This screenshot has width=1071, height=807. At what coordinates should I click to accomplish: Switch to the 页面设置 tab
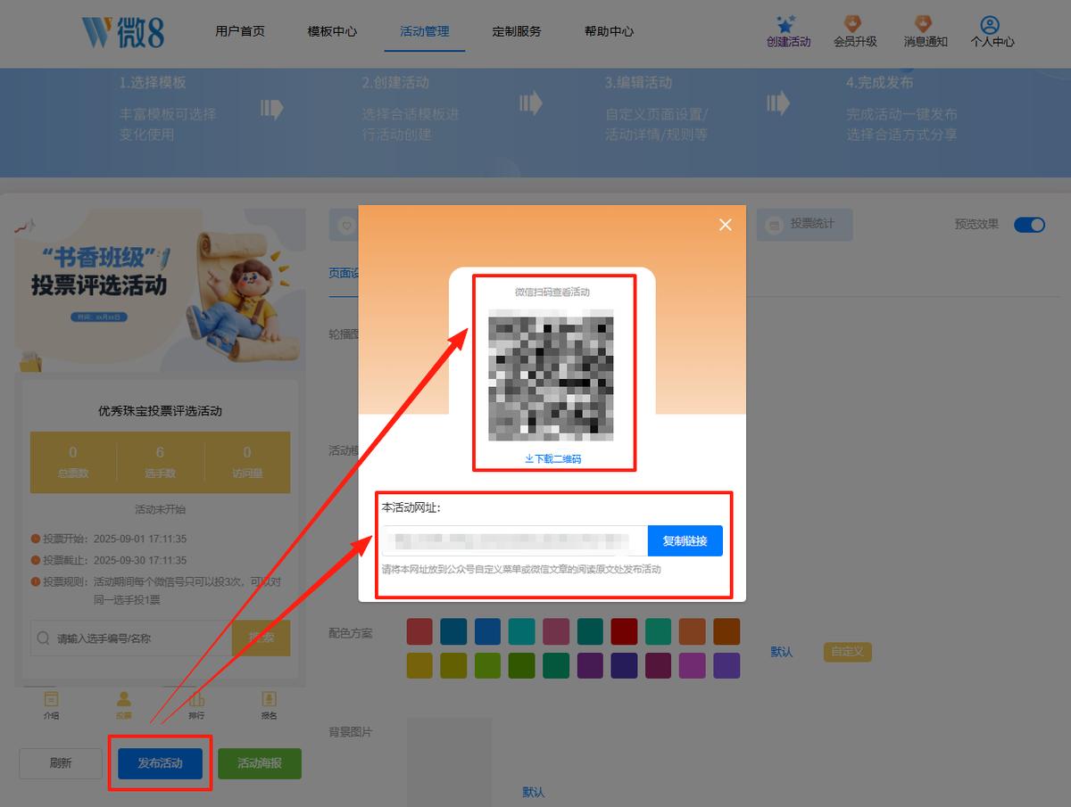[344, 274]
